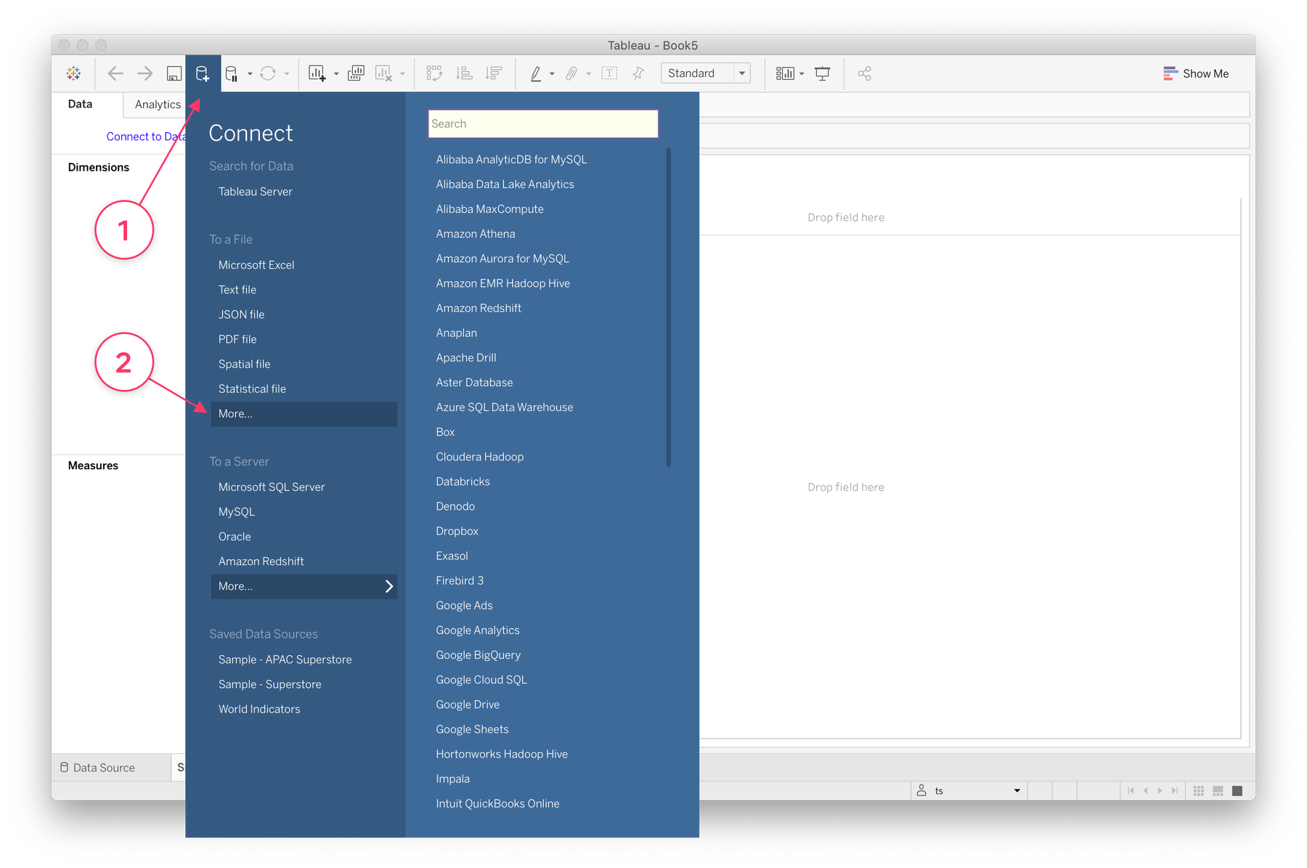This screenshot has width=1307, height=868.
Task: Click the redo forward arrow
Action: tap(145, 73)
